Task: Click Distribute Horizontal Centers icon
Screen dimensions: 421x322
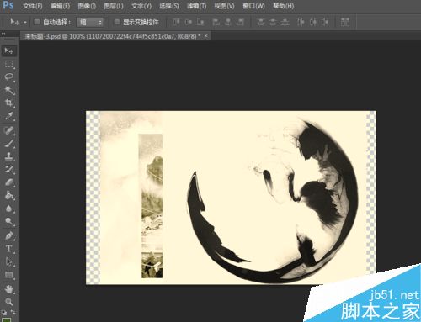Action: tap(312, 22)
